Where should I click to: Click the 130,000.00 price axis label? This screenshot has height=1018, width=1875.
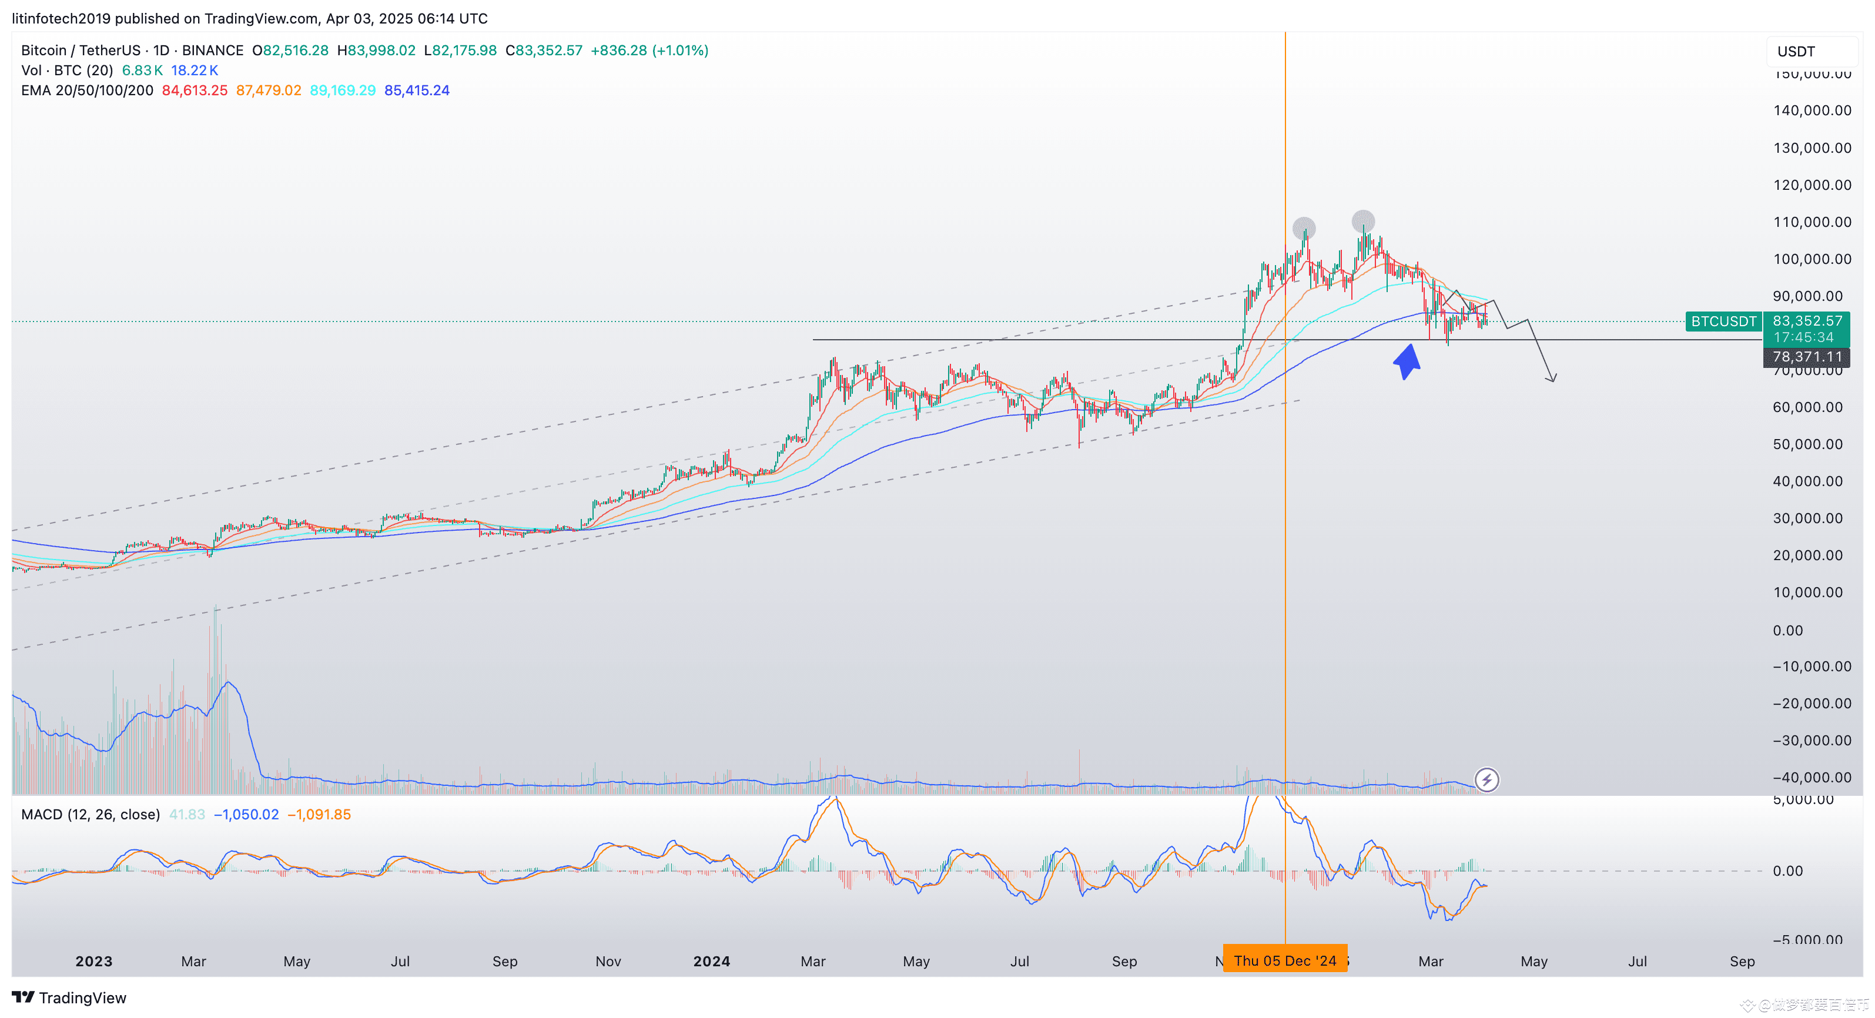coord(1812,148)
